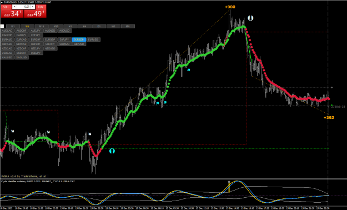Click the PVSRA v2.4 indicator label
This screenshot has width=347, height=210.
24,176
